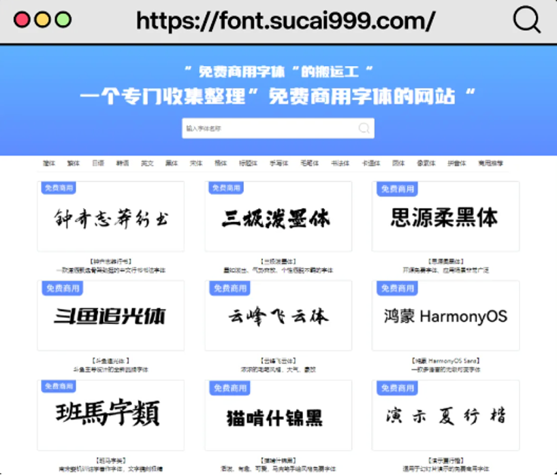View the 云峰飞云体 font preview card
557x475 pixels.
coord(278,316)
